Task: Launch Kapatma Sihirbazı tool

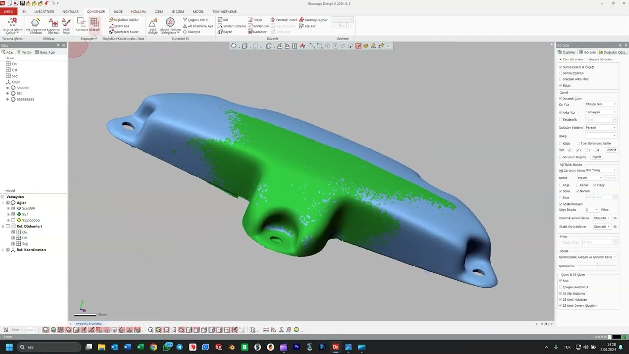Action: point(53,26)
